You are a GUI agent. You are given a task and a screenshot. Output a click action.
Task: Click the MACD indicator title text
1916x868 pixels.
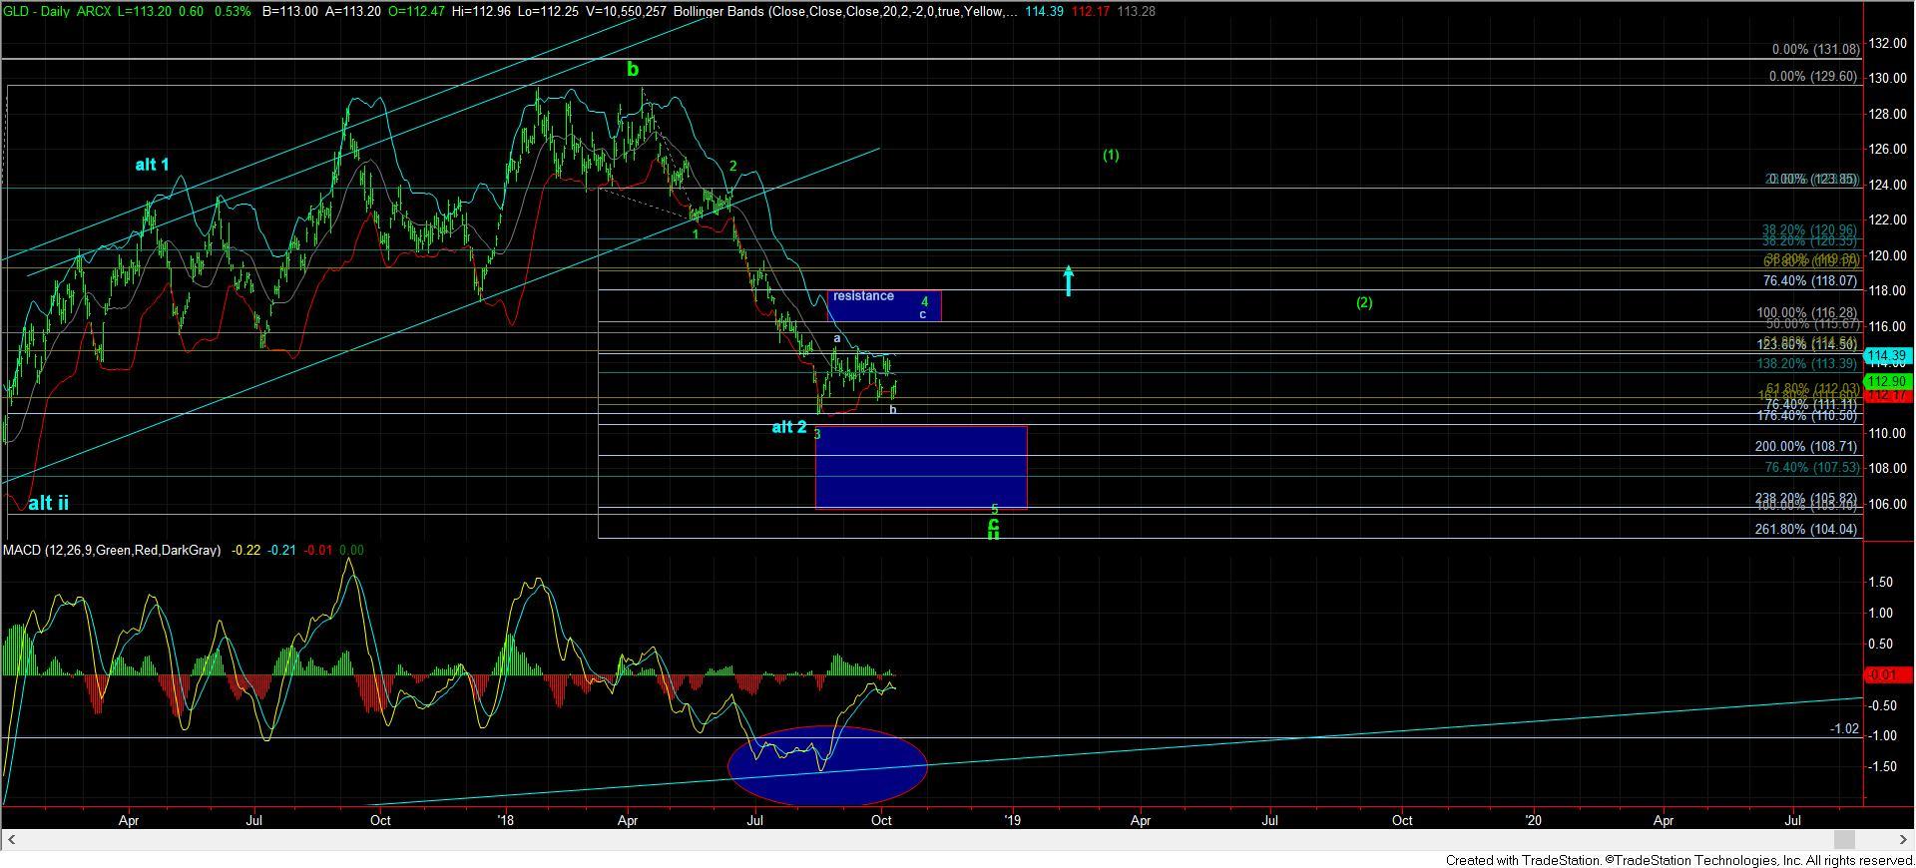point(112,550)
